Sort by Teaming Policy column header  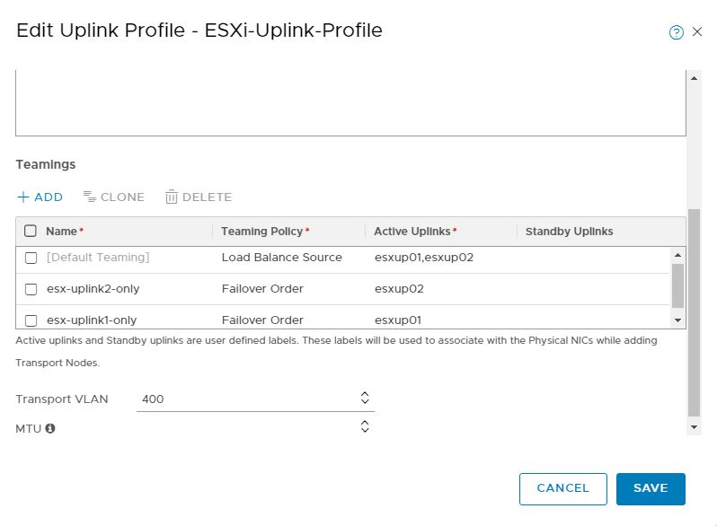coord(261,232)
